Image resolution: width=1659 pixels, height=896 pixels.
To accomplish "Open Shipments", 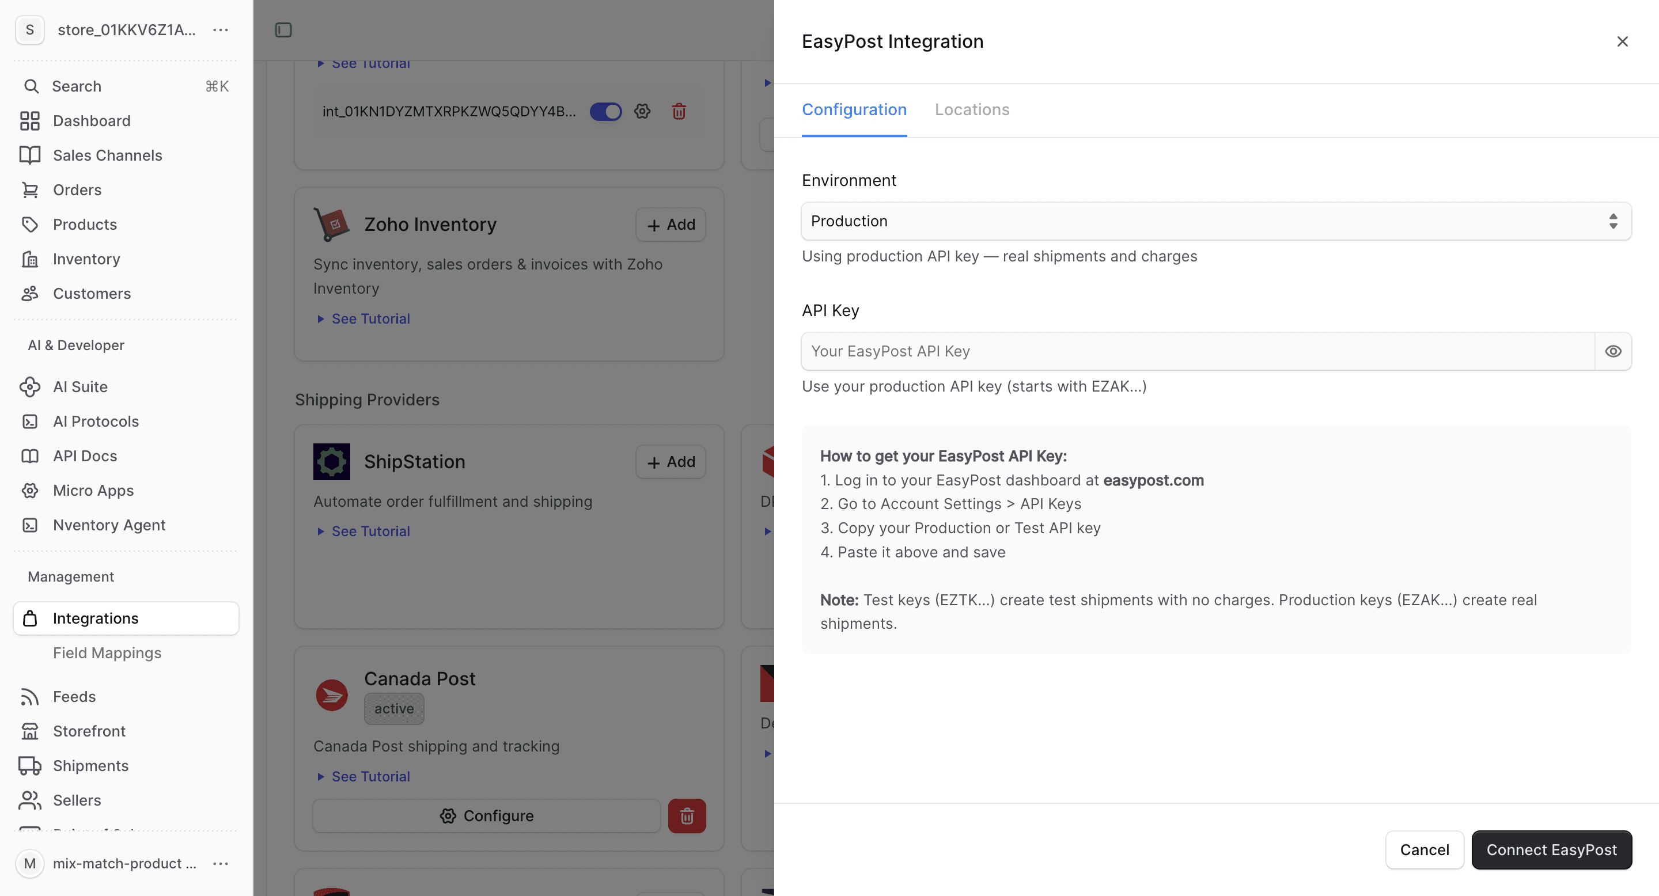I will pos(126,765).
